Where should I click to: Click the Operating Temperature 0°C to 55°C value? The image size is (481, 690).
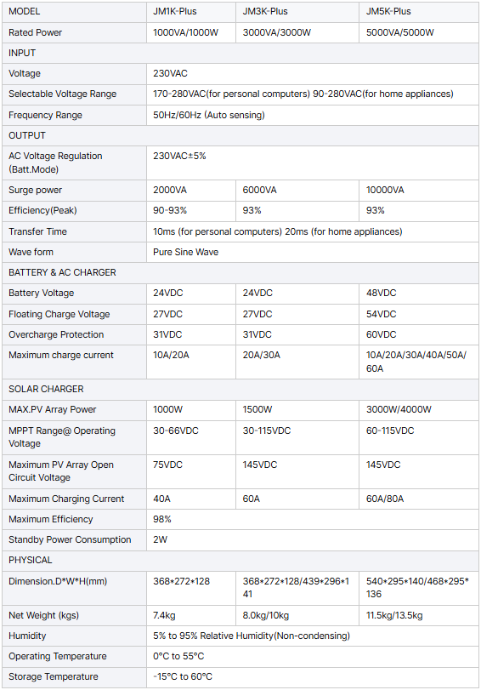178,656
